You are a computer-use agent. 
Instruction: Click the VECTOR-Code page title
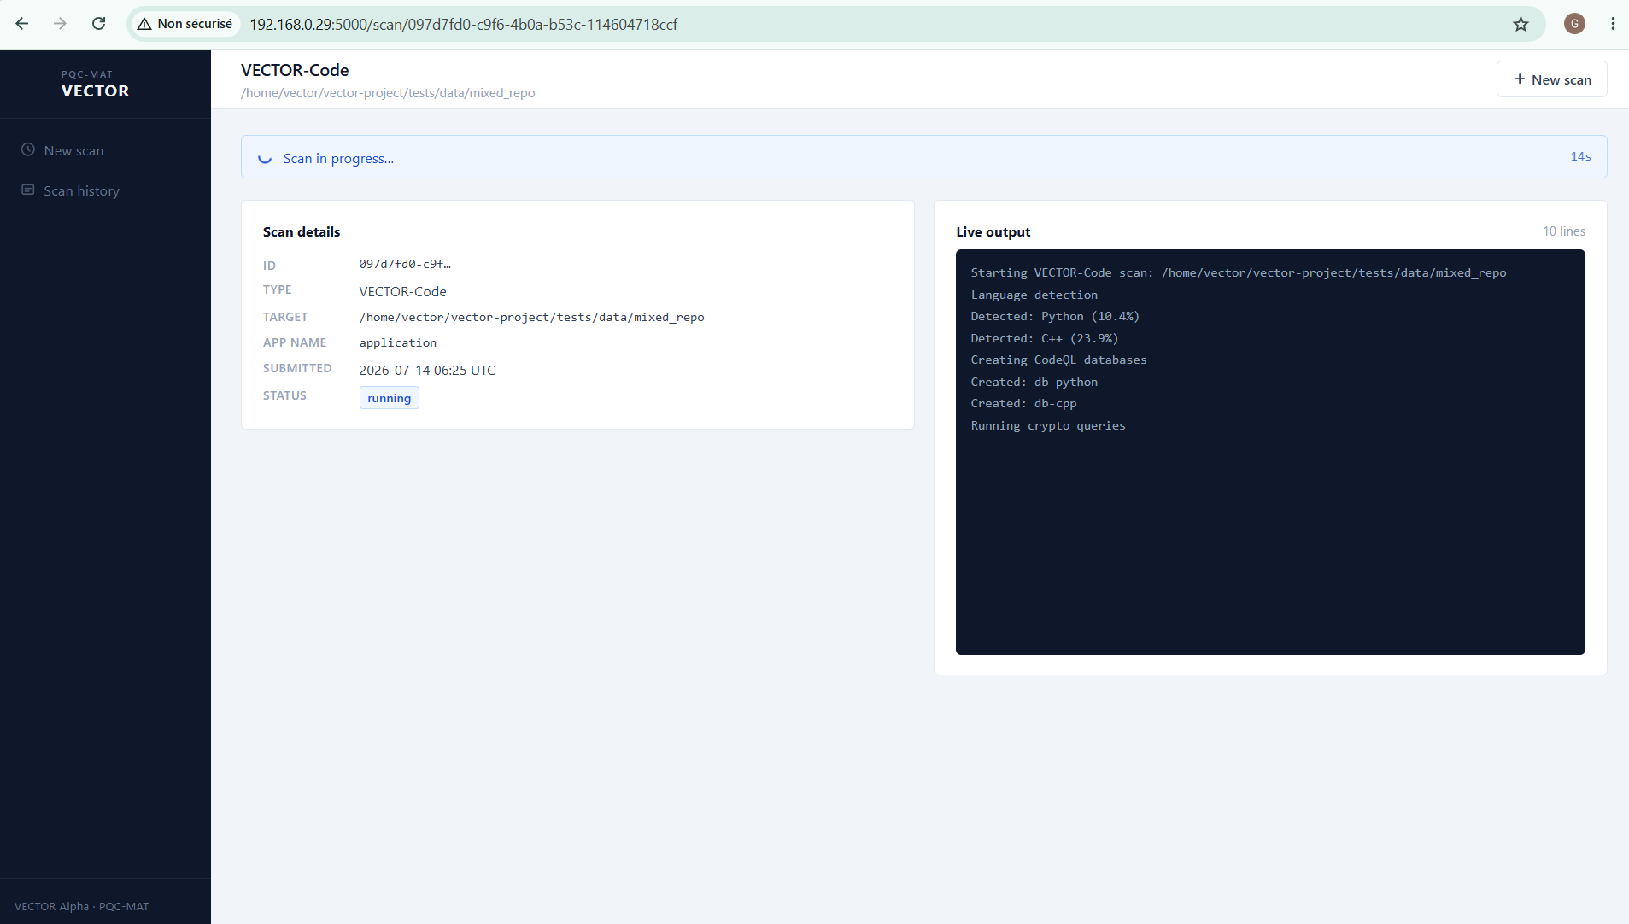[295, 70]
